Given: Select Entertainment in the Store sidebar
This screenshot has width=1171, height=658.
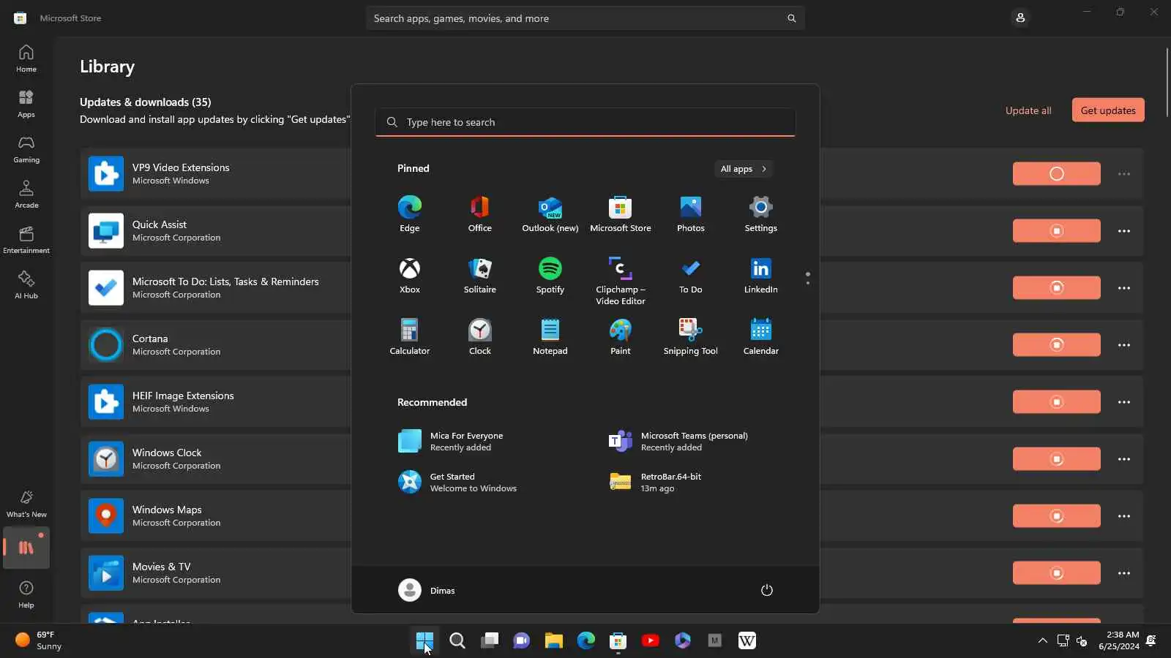Looking at the screenshot, I should pyautogui.click(x=26, y=240).
